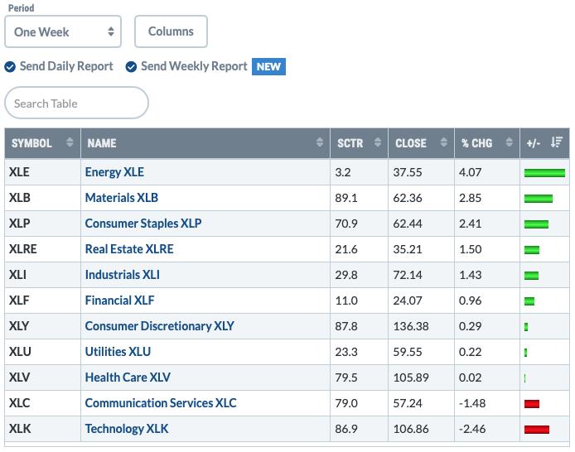
Task: Open the Columns chooser button
Action: pyautogui.click(x=171, y=31)
